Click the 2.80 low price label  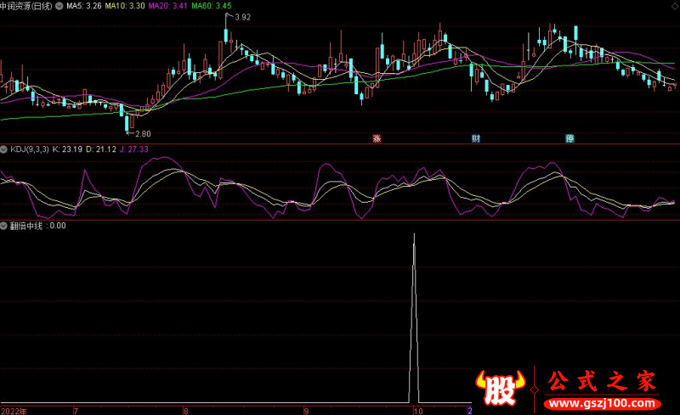142,133
